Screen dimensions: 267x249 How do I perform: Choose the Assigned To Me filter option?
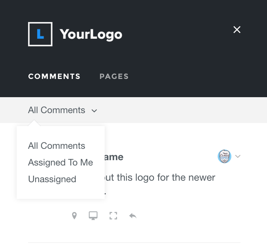pos(60,162)
